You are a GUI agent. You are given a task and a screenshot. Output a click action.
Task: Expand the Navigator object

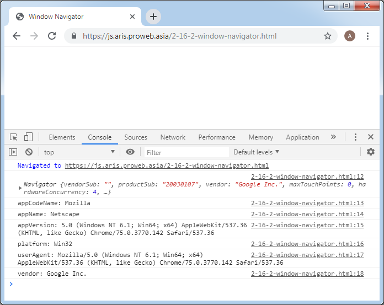point(20,188)
